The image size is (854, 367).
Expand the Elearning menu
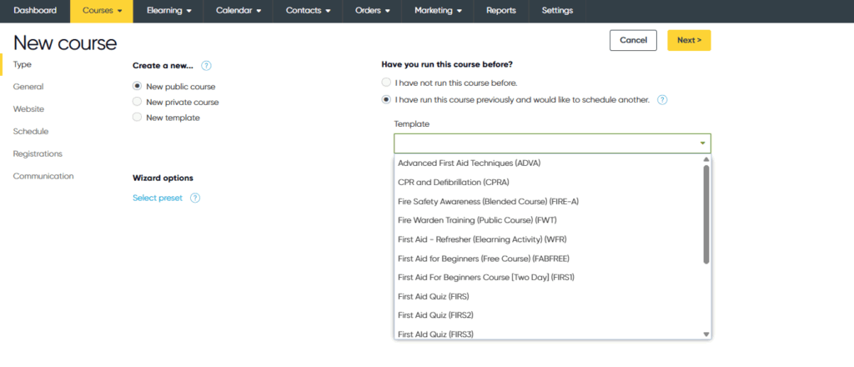169,11
